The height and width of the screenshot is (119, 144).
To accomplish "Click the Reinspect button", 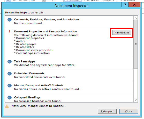I will 107,111.
